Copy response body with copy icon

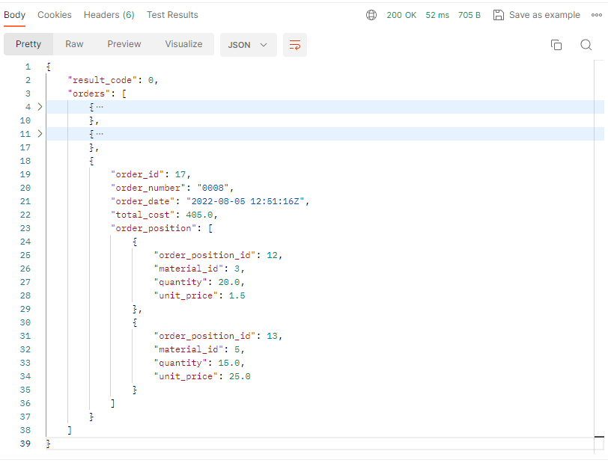556,45
